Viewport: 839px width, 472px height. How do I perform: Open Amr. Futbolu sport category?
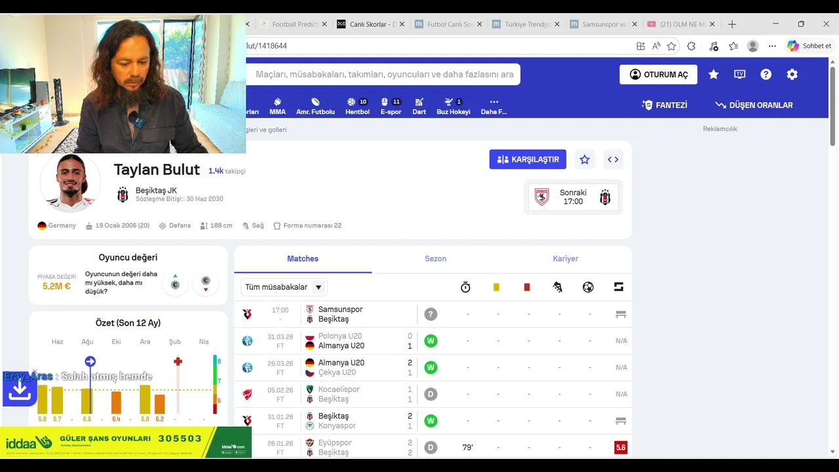click(x=315, y=106)
